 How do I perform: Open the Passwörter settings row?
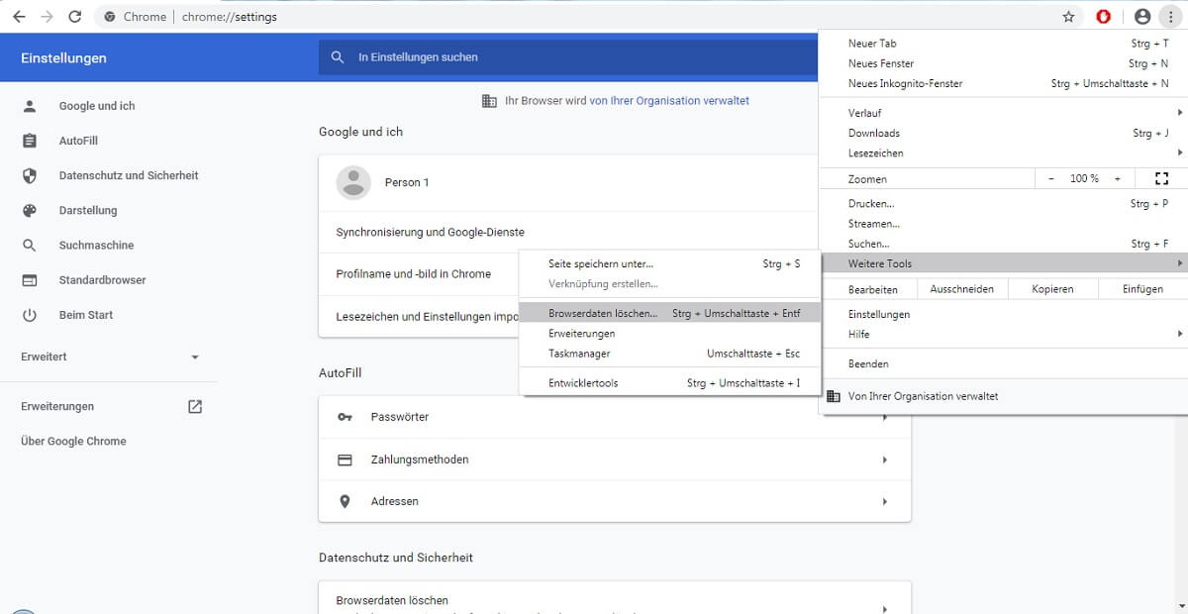coord(614,417)
